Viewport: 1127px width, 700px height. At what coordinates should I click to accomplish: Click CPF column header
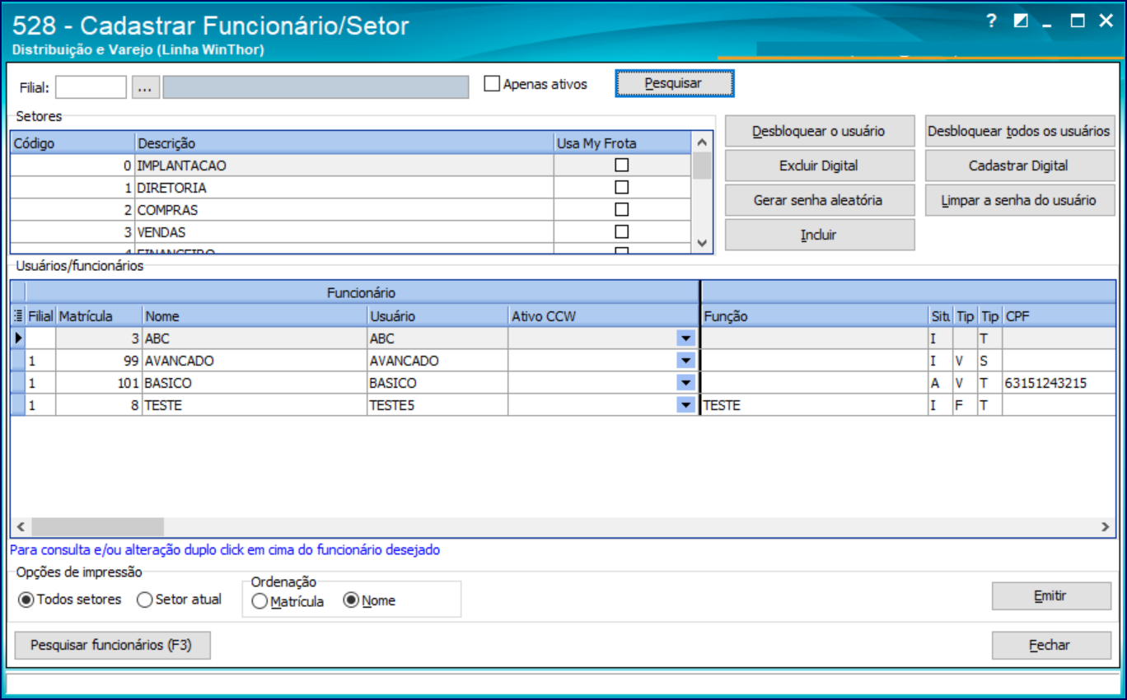pos(1059,315)
